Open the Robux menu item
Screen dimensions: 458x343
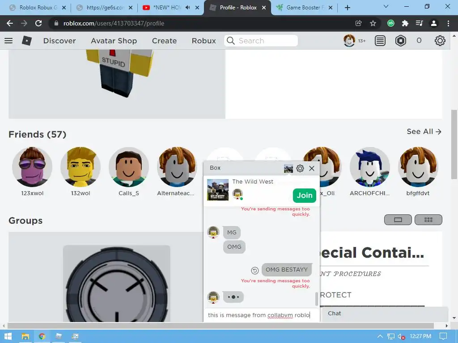[204, 41]
